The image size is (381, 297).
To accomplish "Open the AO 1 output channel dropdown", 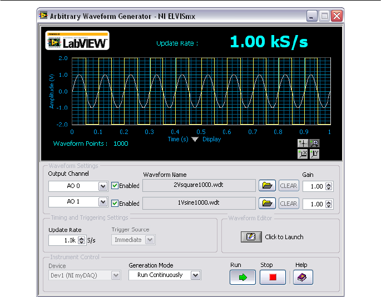I will [x=103, y=202].
